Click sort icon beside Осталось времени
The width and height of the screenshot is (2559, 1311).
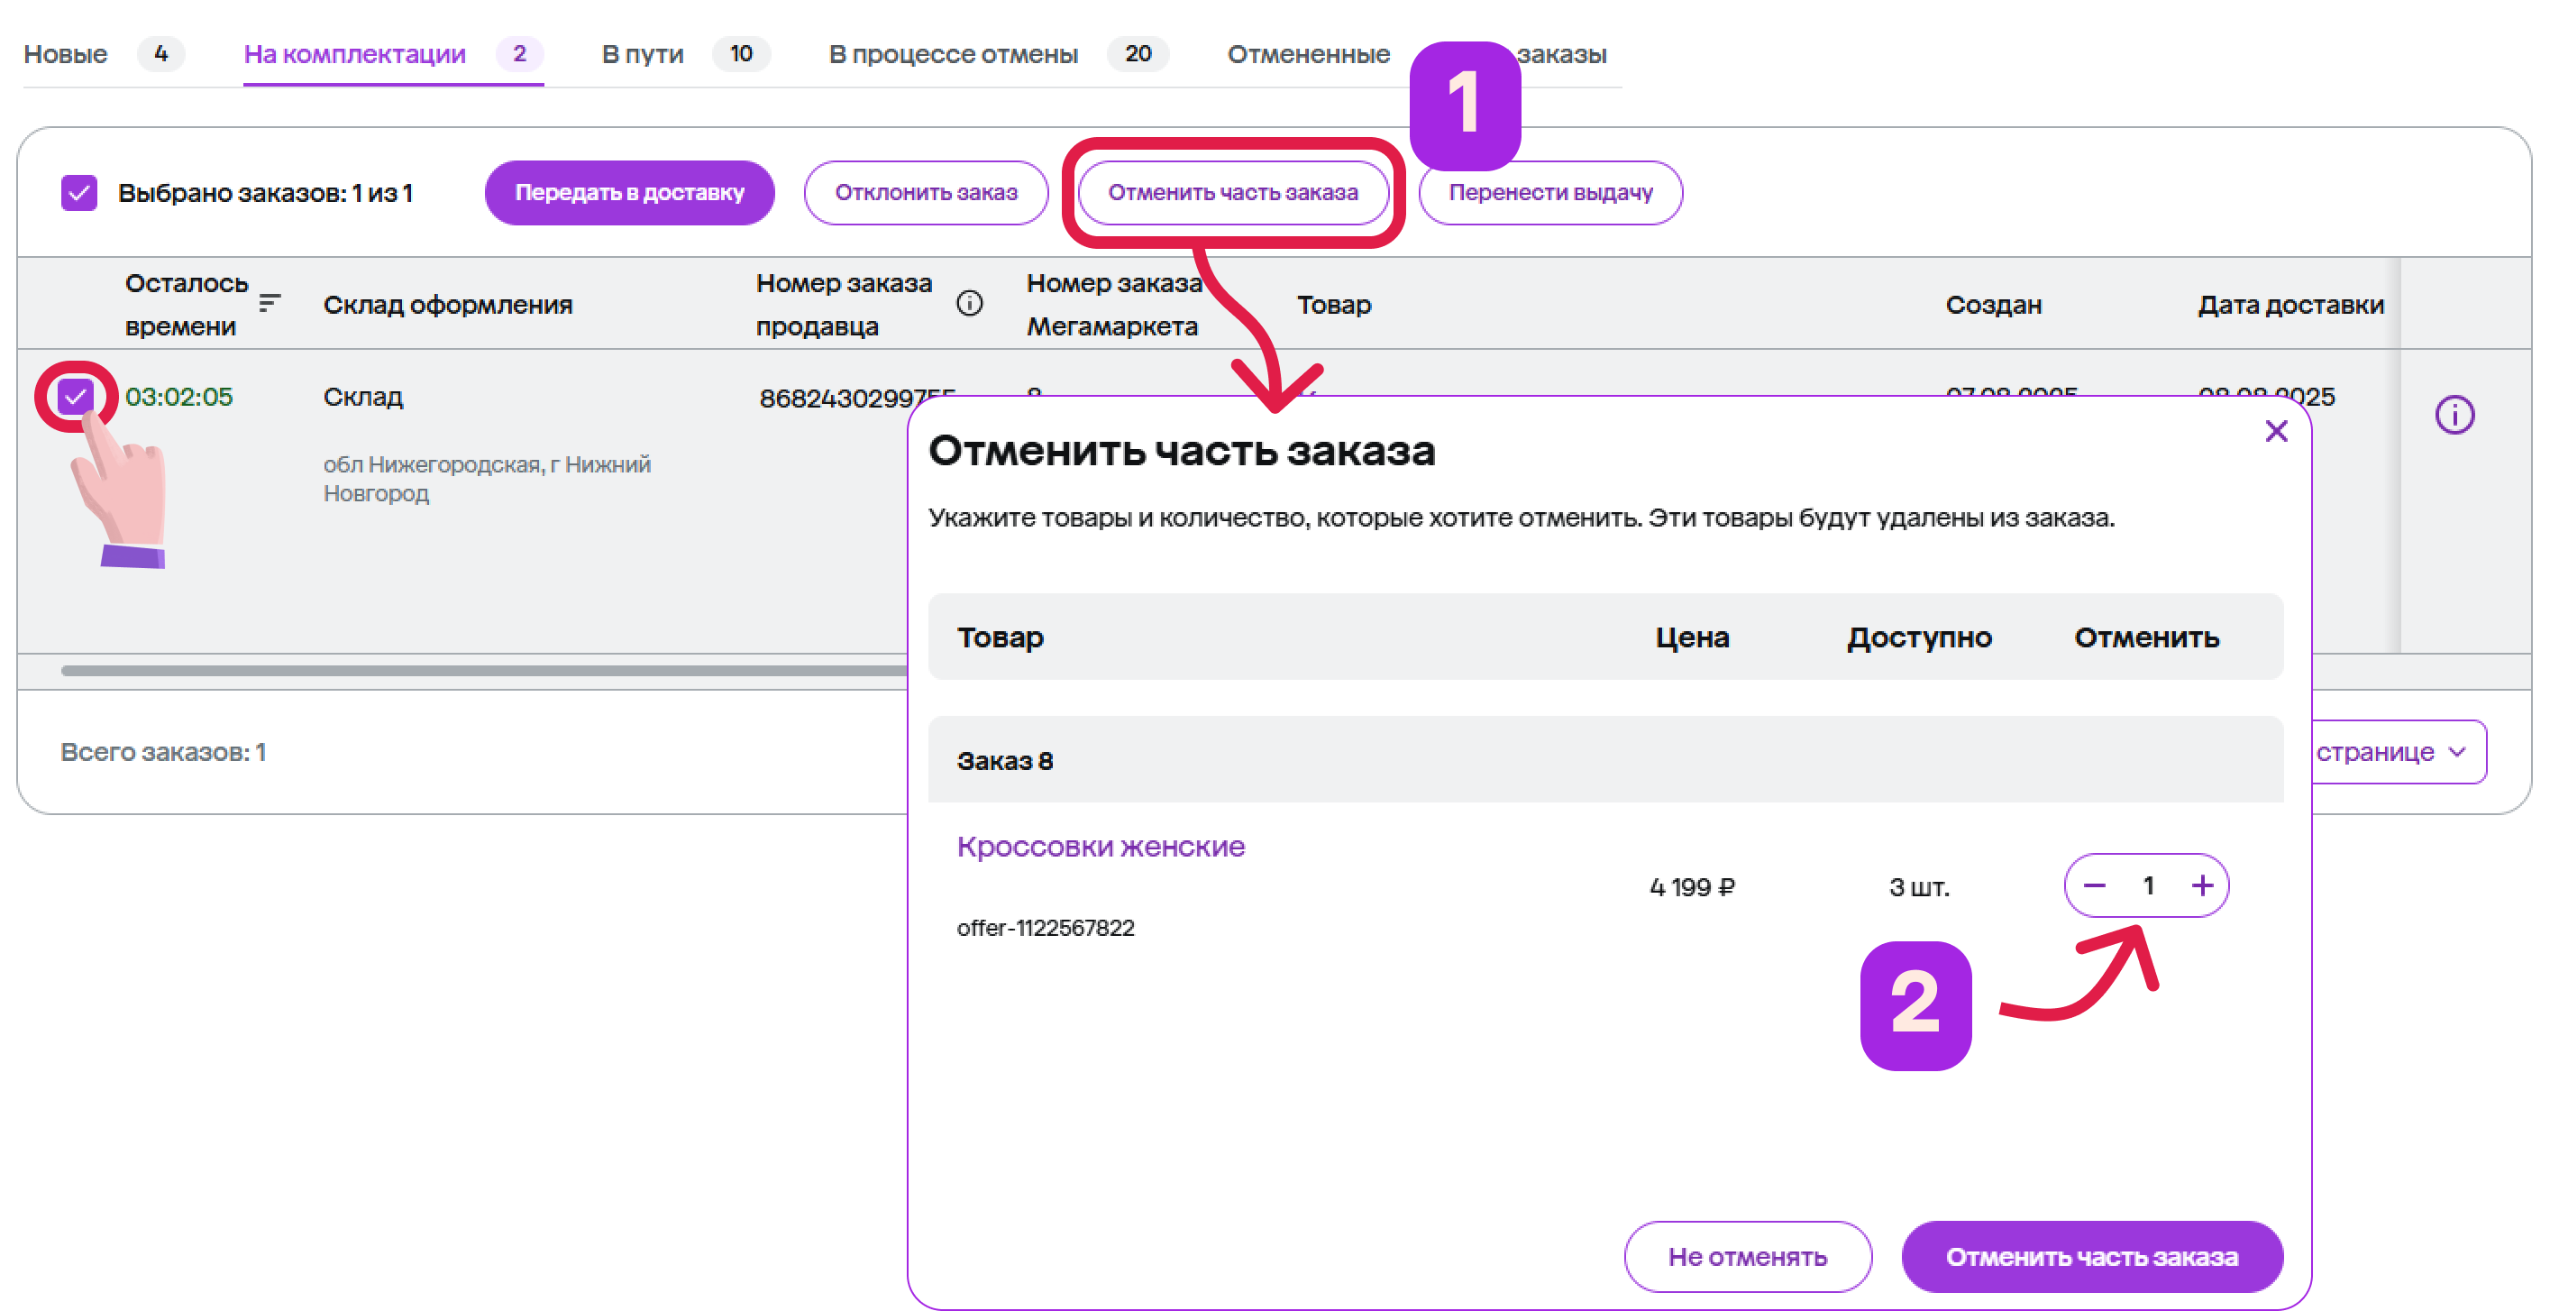coord(270,302)
